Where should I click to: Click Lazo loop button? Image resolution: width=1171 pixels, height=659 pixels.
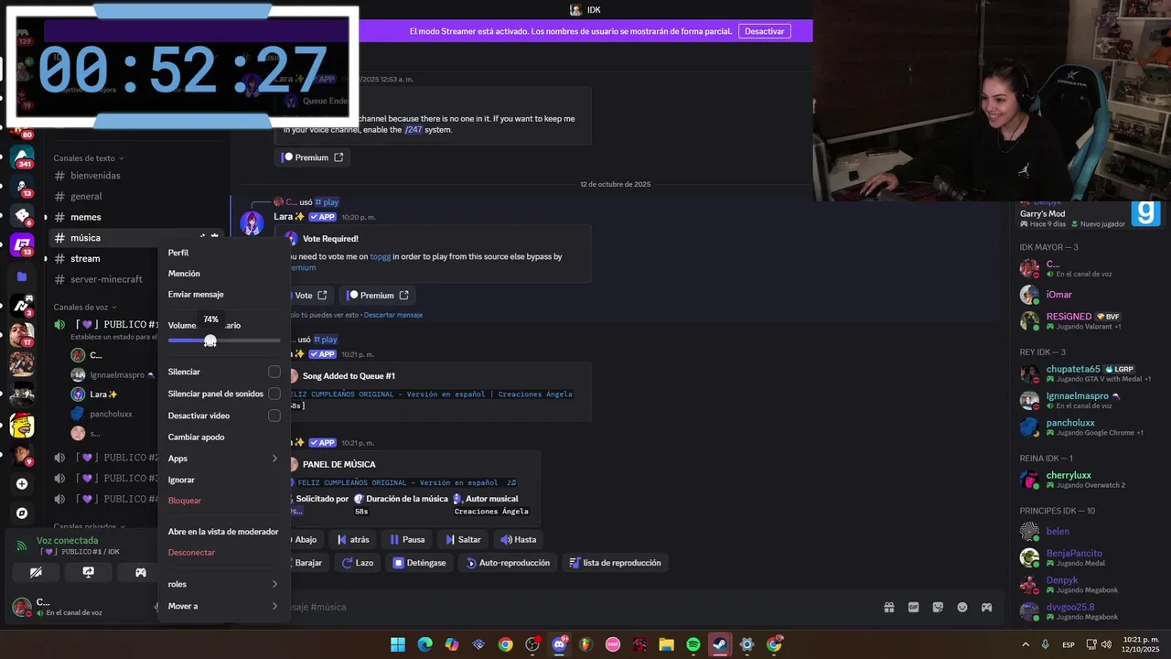coord(358,563)
